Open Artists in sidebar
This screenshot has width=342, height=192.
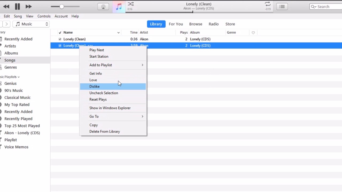10,46
